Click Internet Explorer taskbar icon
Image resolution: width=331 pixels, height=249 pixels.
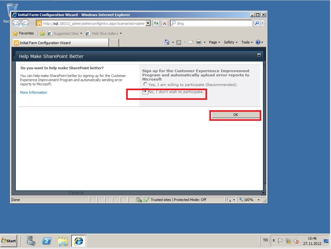[79, 241]
